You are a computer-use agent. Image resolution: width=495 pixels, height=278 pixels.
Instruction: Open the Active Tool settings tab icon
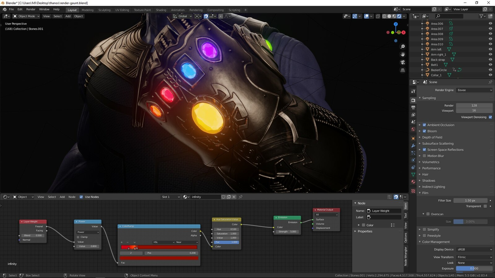[x=413, y=91]
